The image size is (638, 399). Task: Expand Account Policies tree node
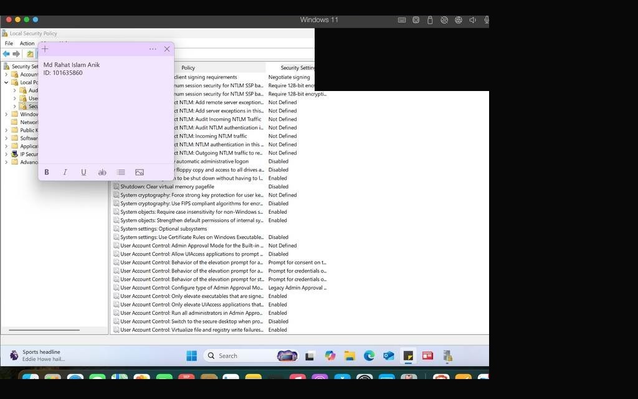6,75
